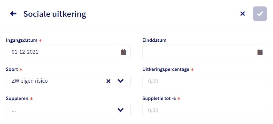
Task: Click the Suppletie tot % label
Action: point(159,98)
